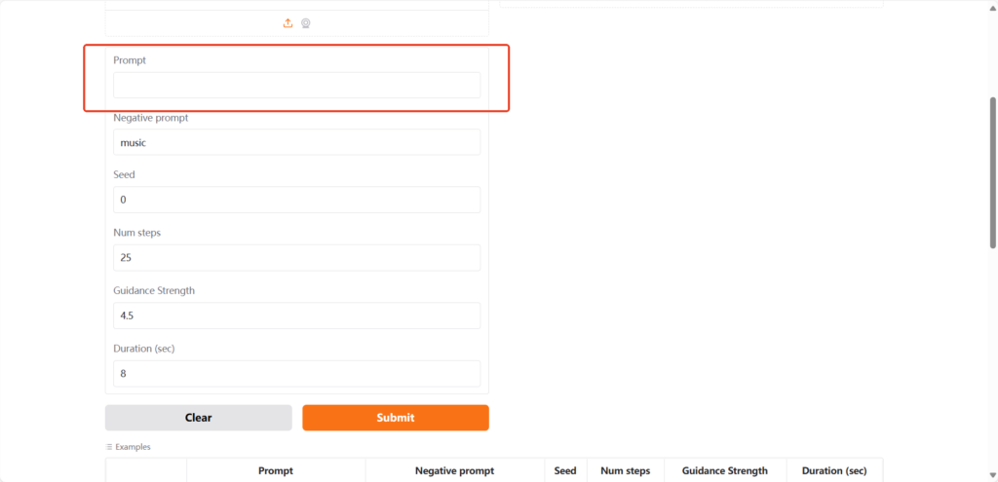The width and height of the screenshot is (998, 482).
Task: Click the Duration (sec) input box
Action: click(296, 374)
